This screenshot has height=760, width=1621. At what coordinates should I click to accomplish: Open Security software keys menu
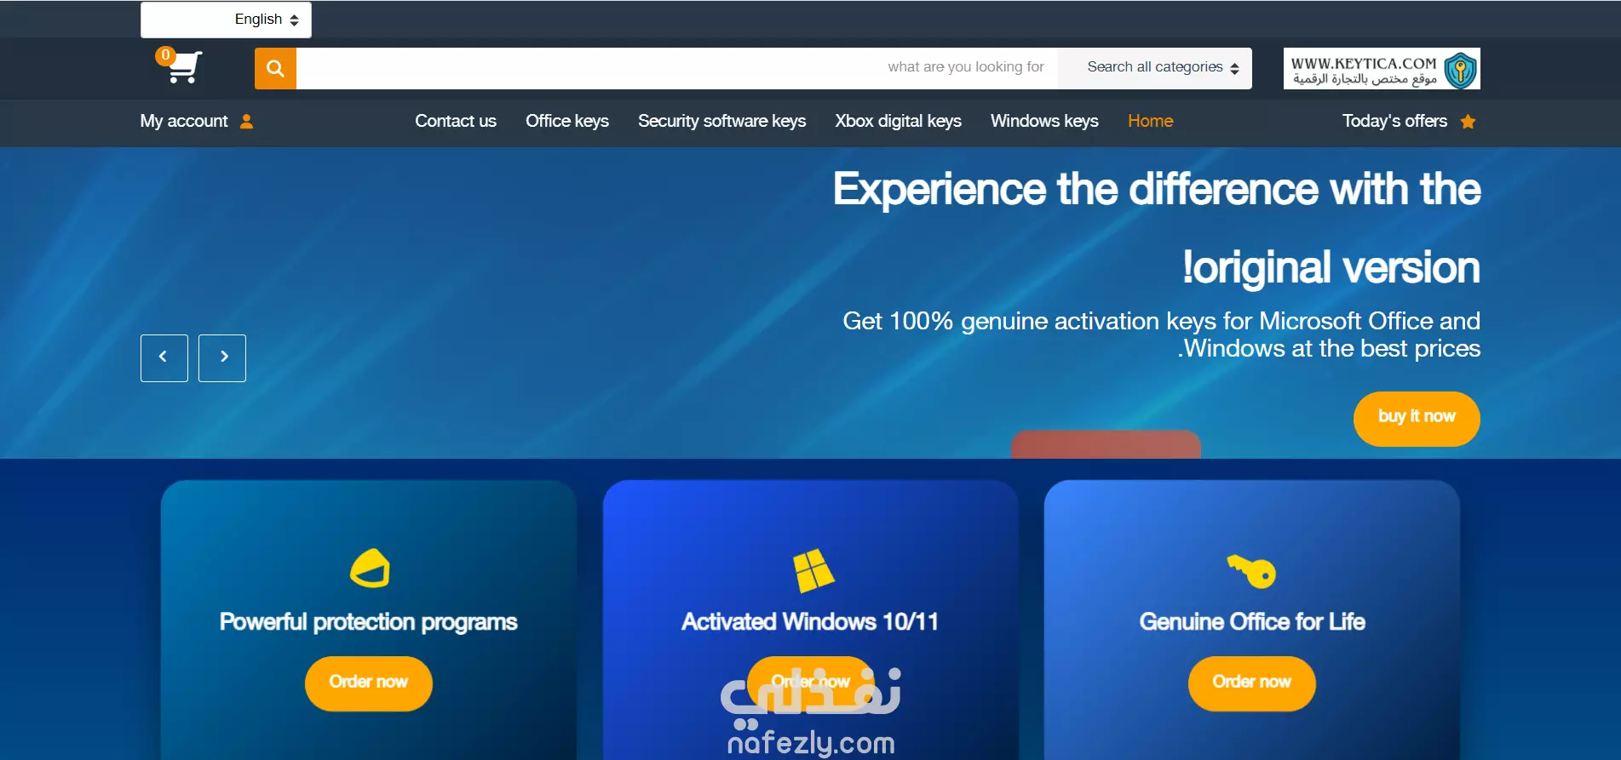(x=721, y=121)
